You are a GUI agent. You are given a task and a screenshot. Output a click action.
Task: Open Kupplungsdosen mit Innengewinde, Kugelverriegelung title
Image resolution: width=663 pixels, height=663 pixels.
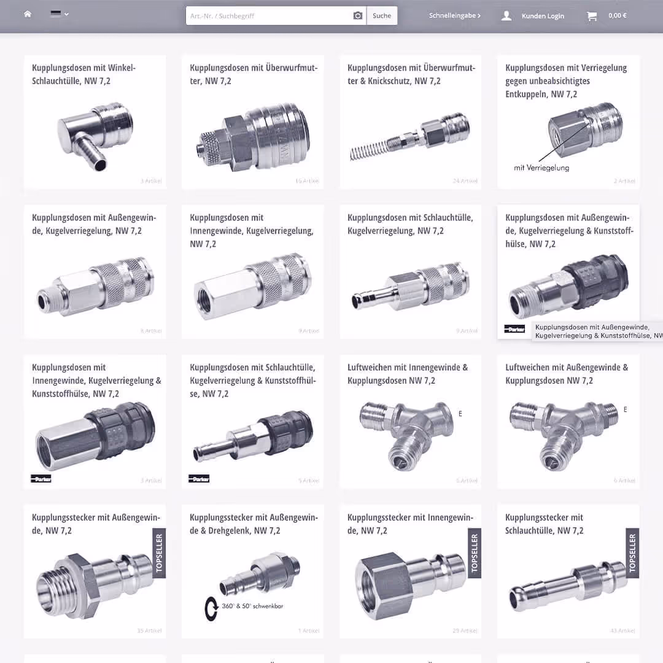[252, 230]
